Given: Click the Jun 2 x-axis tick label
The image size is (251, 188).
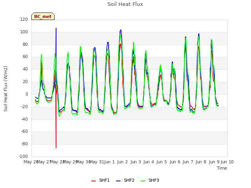Looking at the screenshot, I should 122,162.
